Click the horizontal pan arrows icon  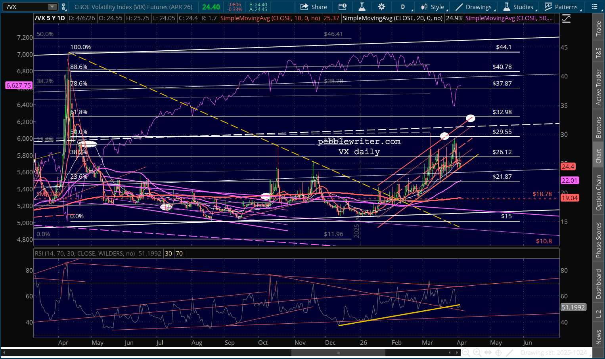[x=488, y=352]
